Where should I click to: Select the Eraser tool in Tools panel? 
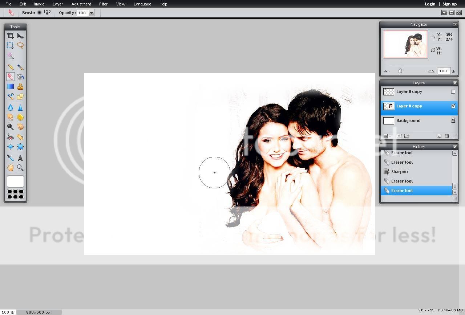click(x=11, y=77)
